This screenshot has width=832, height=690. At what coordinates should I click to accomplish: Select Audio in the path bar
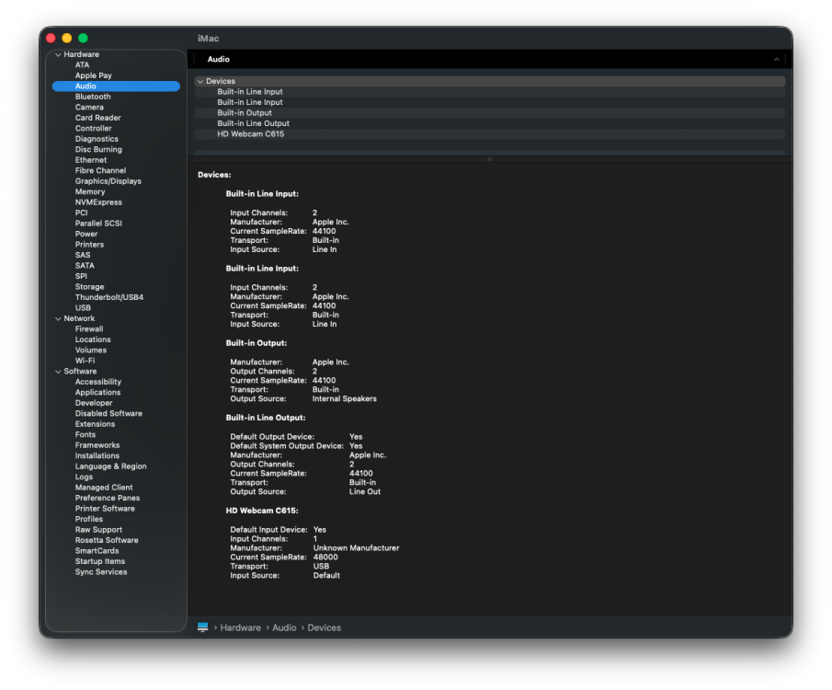[x=284, y=627]
